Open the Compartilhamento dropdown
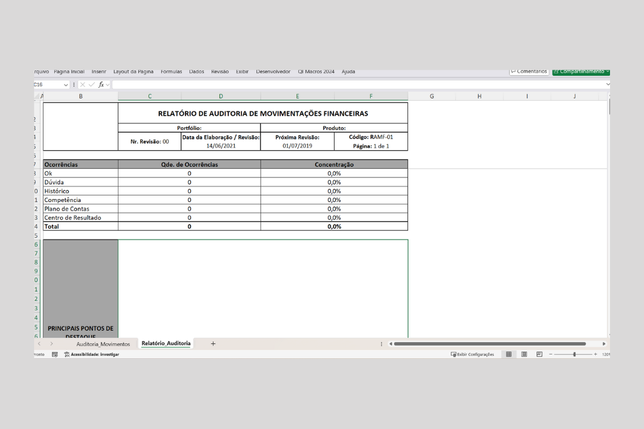The height and width of the screenshot is (429, 644). click(607, 71)
